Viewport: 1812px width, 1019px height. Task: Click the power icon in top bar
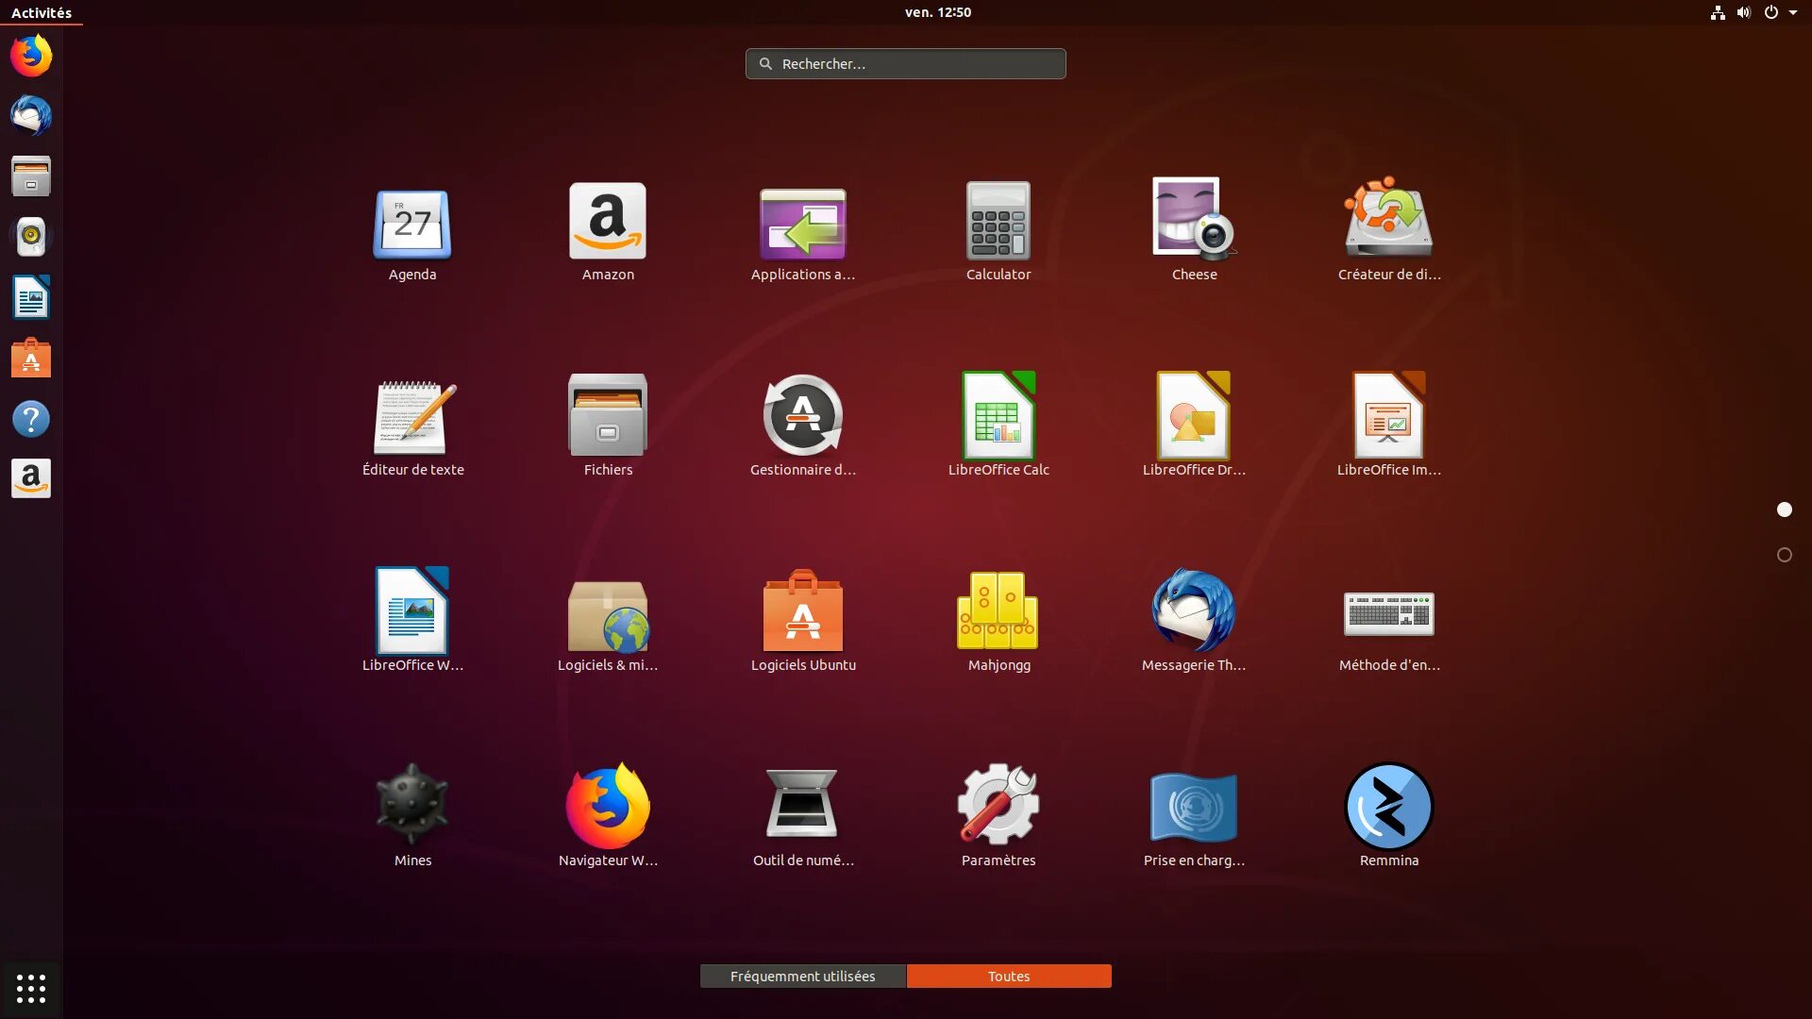point(1771,12)
